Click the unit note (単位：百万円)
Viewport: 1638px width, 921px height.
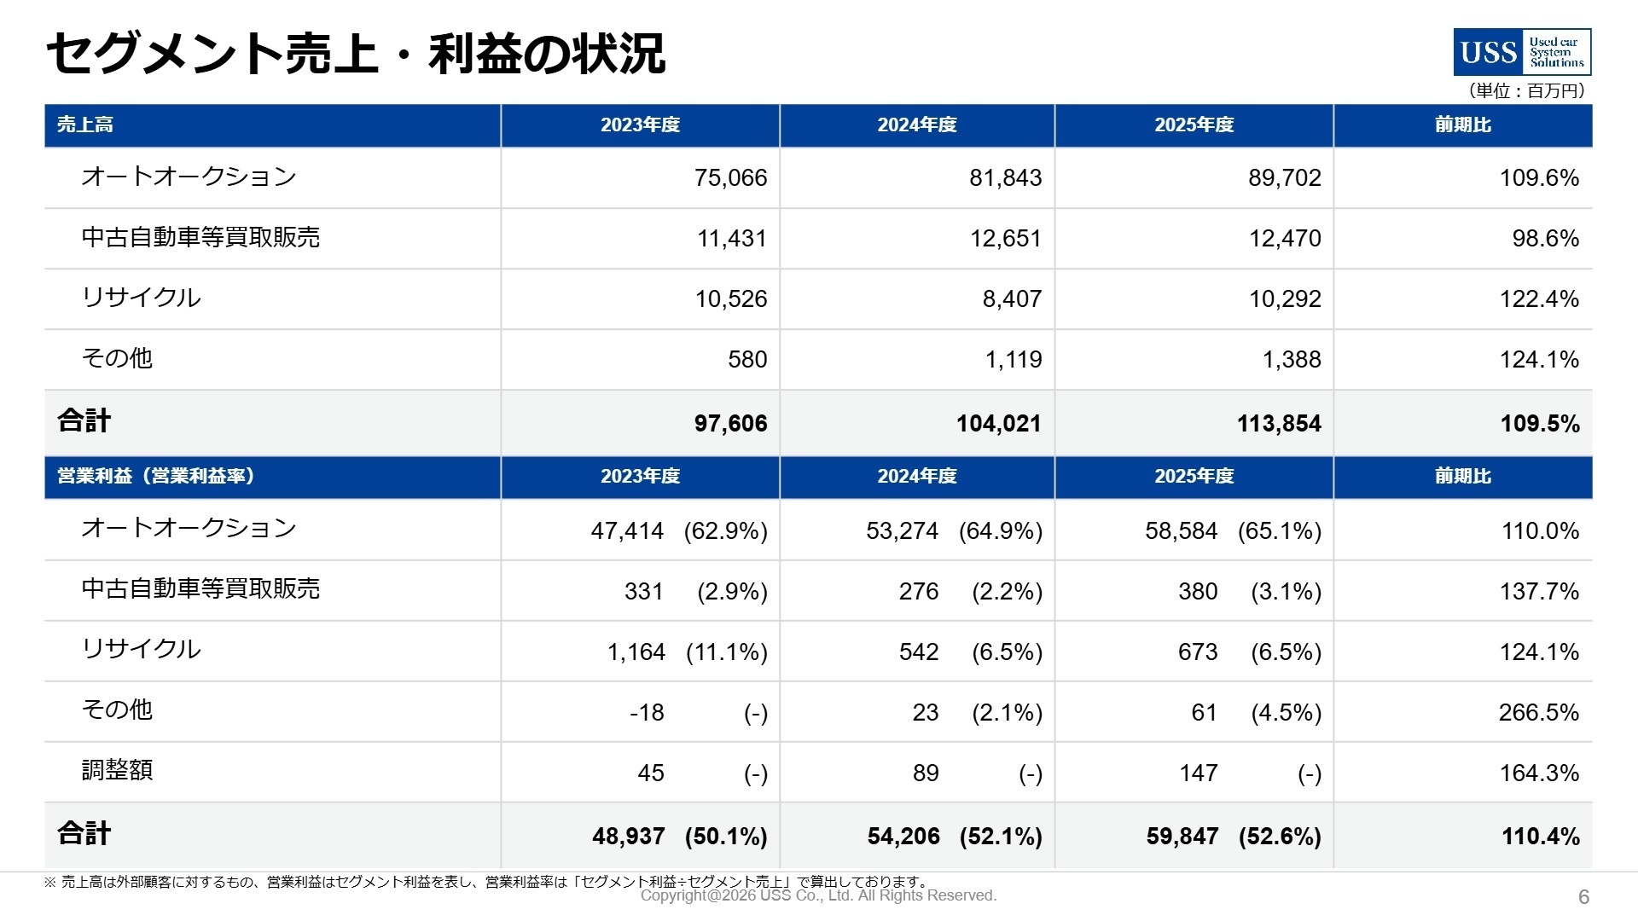pyautogui.click(x=1526, y=90)
